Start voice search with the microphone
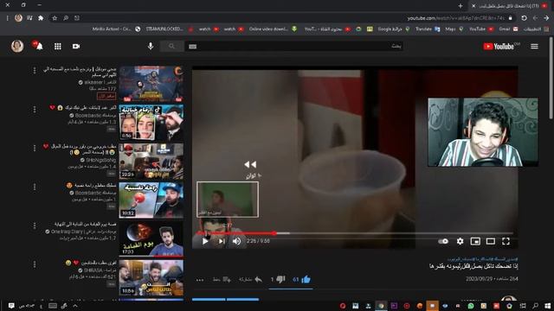This screenshot has width=554, height=311. pyautogui.click(x=151, y=46)
